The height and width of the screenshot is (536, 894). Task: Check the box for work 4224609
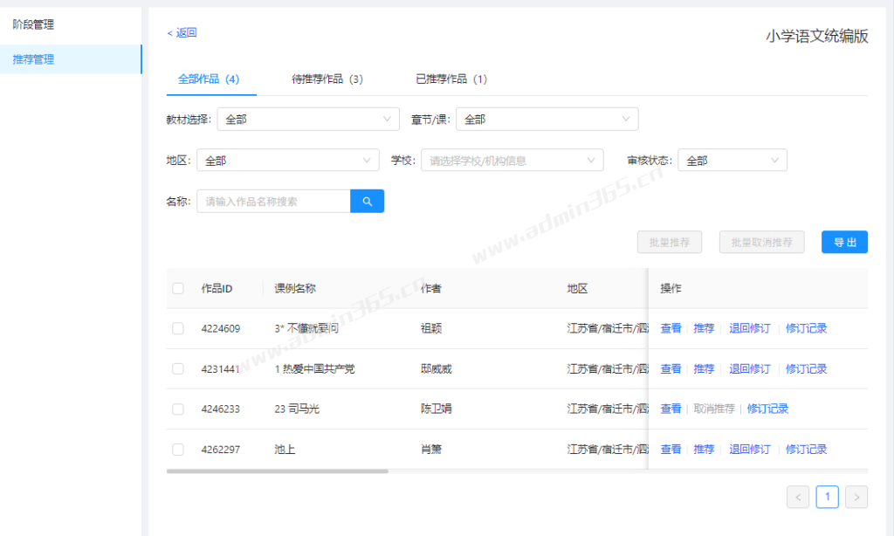pyautogui.click(x=178, y=329)
